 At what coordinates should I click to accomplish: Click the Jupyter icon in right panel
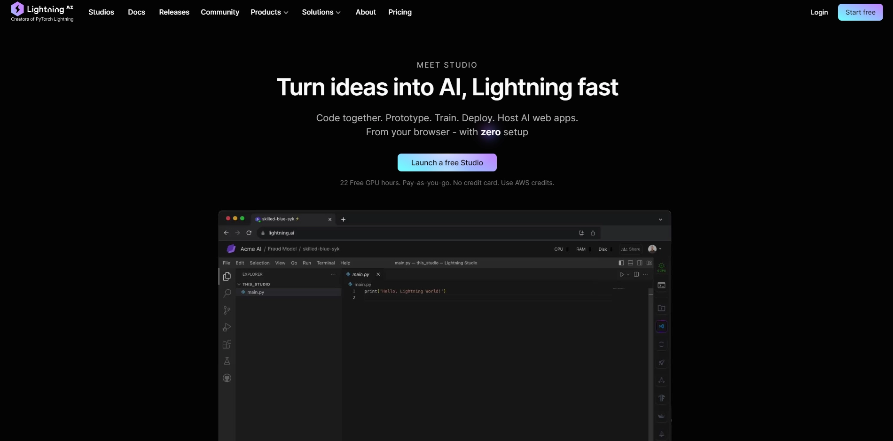tap(661, 344)
